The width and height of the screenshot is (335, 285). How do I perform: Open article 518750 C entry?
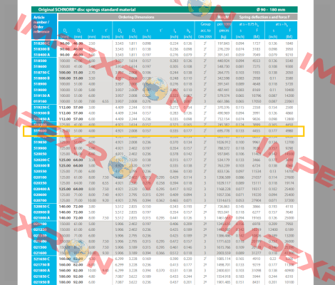pos(41,73)
